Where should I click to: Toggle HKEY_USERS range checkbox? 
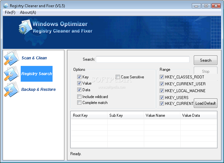click(x=162, y=97)
